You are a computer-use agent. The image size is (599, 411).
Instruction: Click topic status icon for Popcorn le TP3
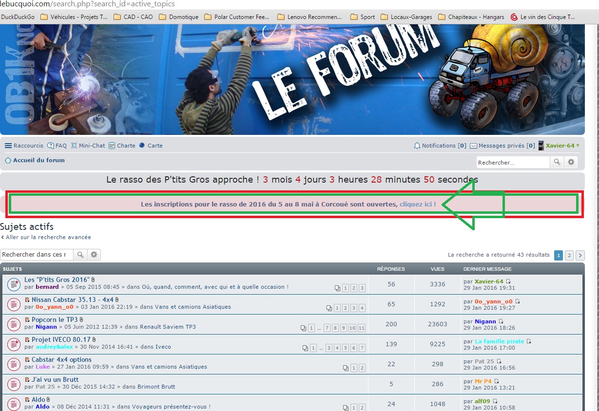[13, 324]
